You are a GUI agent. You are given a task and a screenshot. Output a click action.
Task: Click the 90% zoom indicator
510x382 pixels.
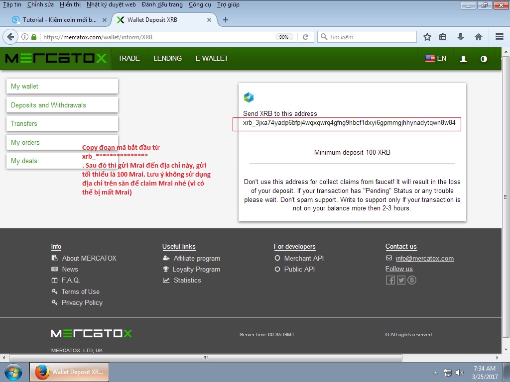[284, 37]
